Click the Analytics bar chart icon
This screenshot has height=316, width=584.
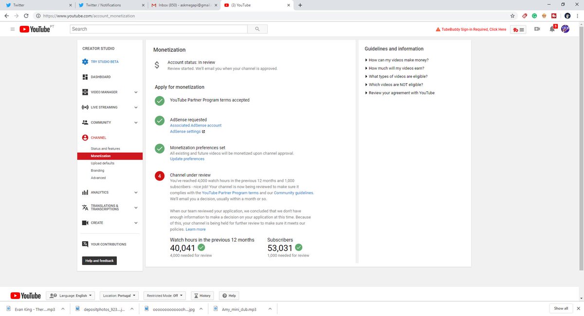coord(85,193)
